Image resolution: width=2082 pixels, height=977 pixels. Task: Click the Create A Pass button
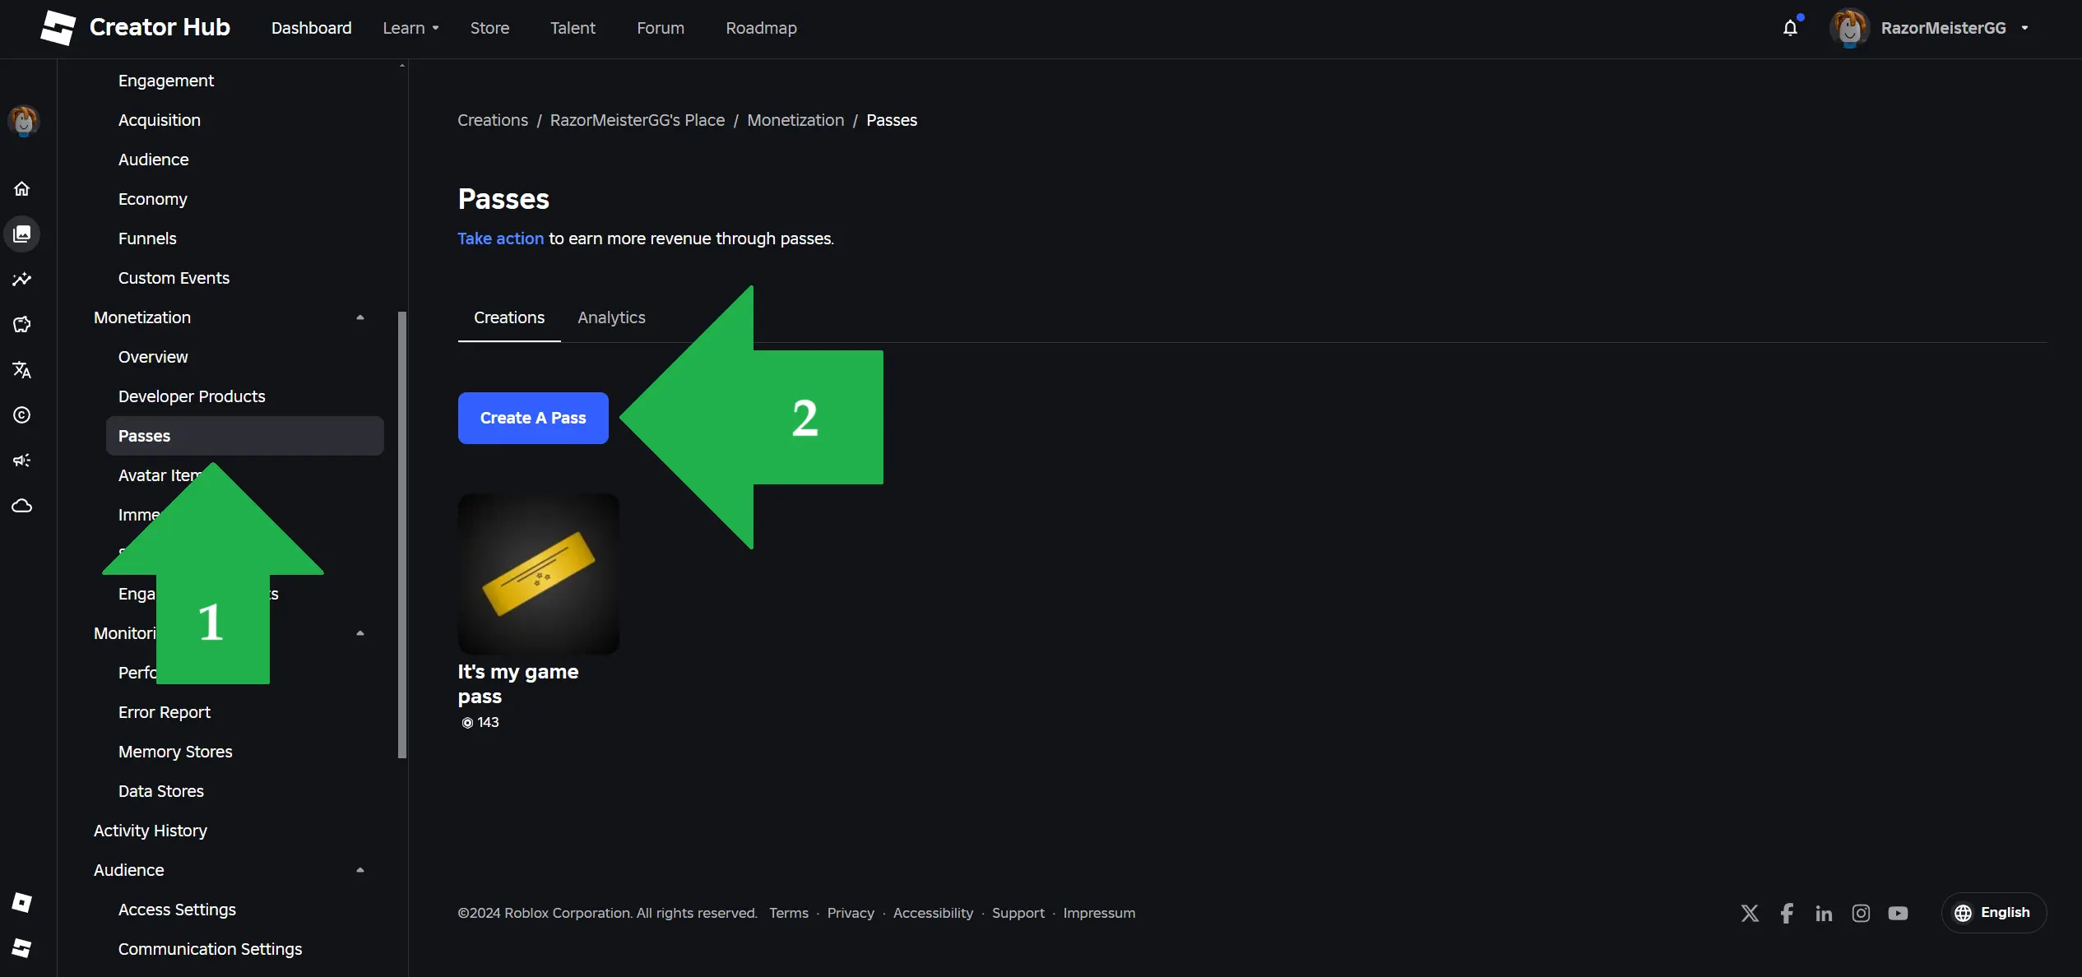[533, 418]
